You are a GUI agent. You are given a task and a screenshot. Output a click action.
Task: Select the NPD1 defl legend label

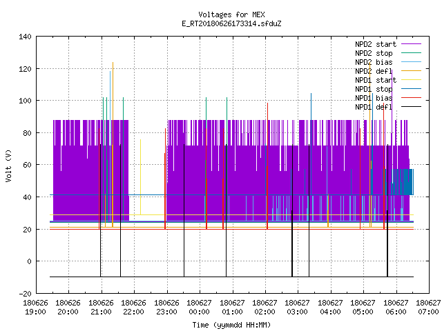pos(374,107)
